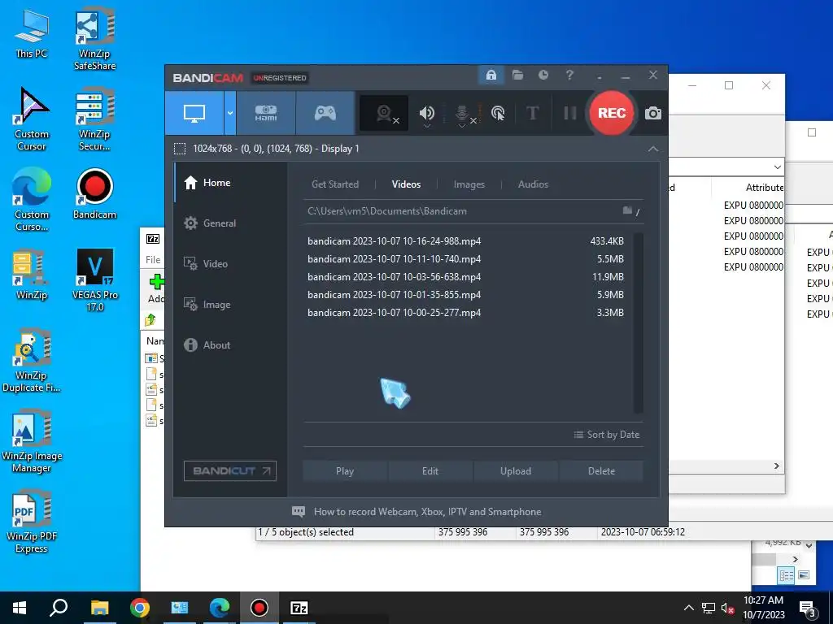Open Bandicam desktop shortcut
Screen dimensions: 833x624
94,193
